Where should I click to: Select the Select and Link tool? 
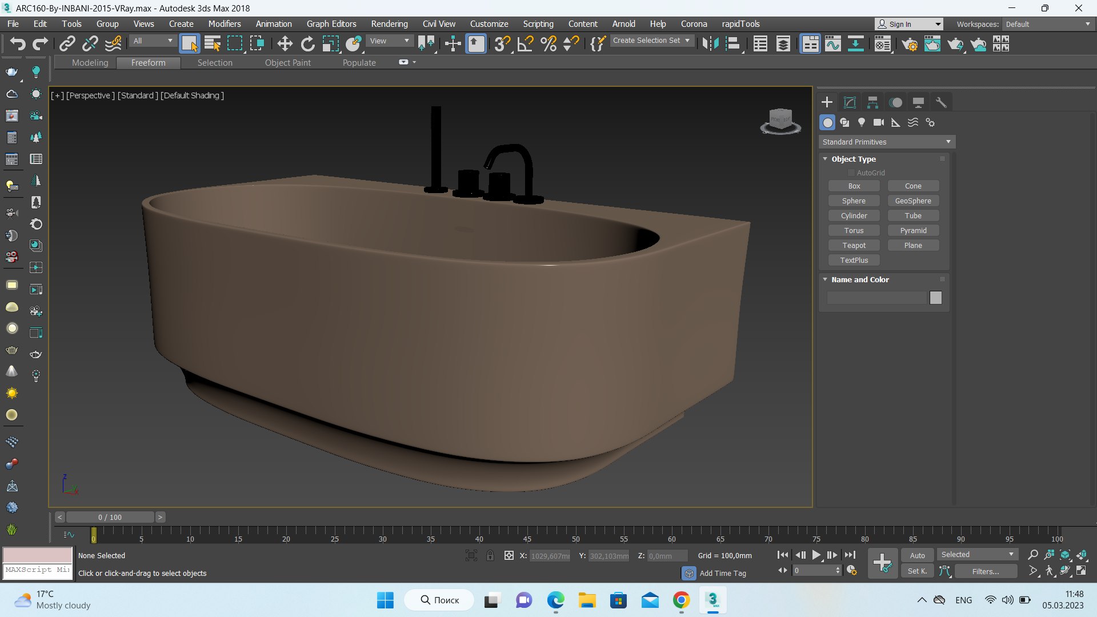(67, 43)
